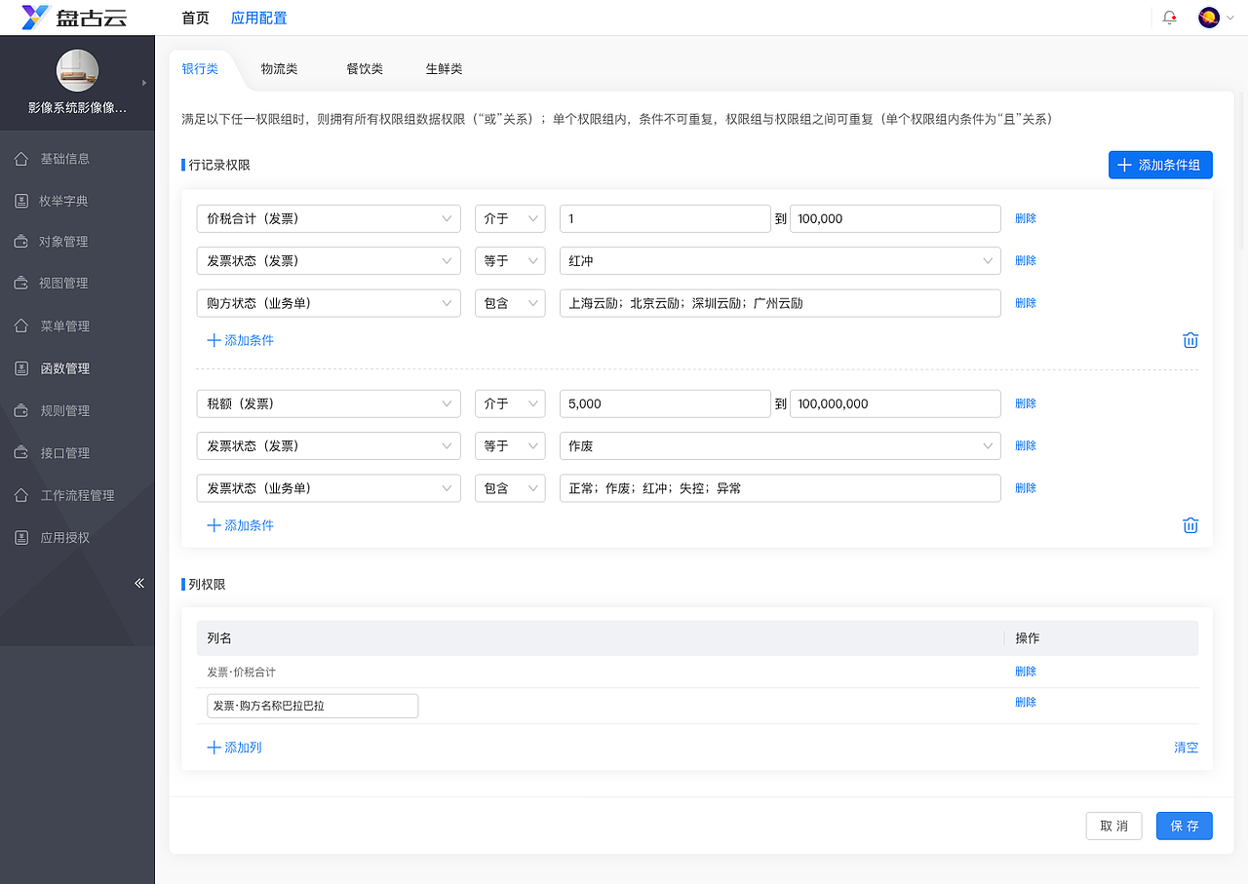This screenshot has width=1248, height=884.
Task: Click the 对象管理 sidebar icon
Action: coord(21,242)
